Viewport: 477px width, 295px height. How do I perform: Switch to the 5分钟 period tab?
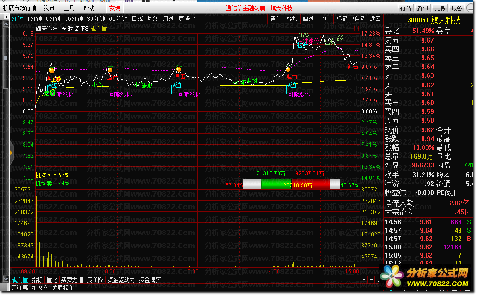(x=53, y=19)
